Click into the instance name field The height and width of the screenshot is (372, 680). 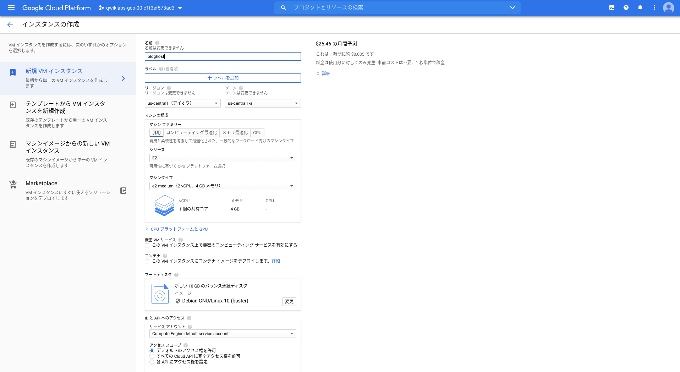point(223,56)
